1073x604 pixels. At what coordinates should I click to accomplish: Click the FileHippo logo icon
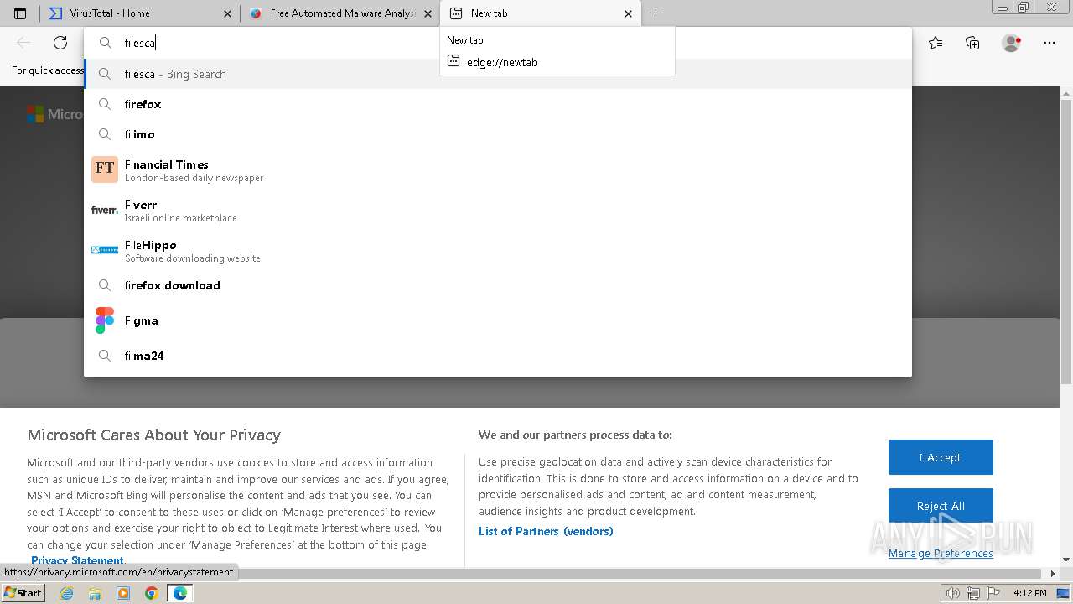(105, 250)
